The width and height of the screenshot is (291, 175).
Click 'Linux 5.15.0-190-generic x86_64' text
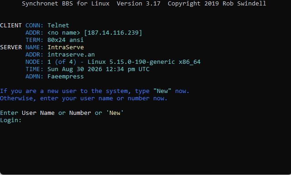pos(144,62)
